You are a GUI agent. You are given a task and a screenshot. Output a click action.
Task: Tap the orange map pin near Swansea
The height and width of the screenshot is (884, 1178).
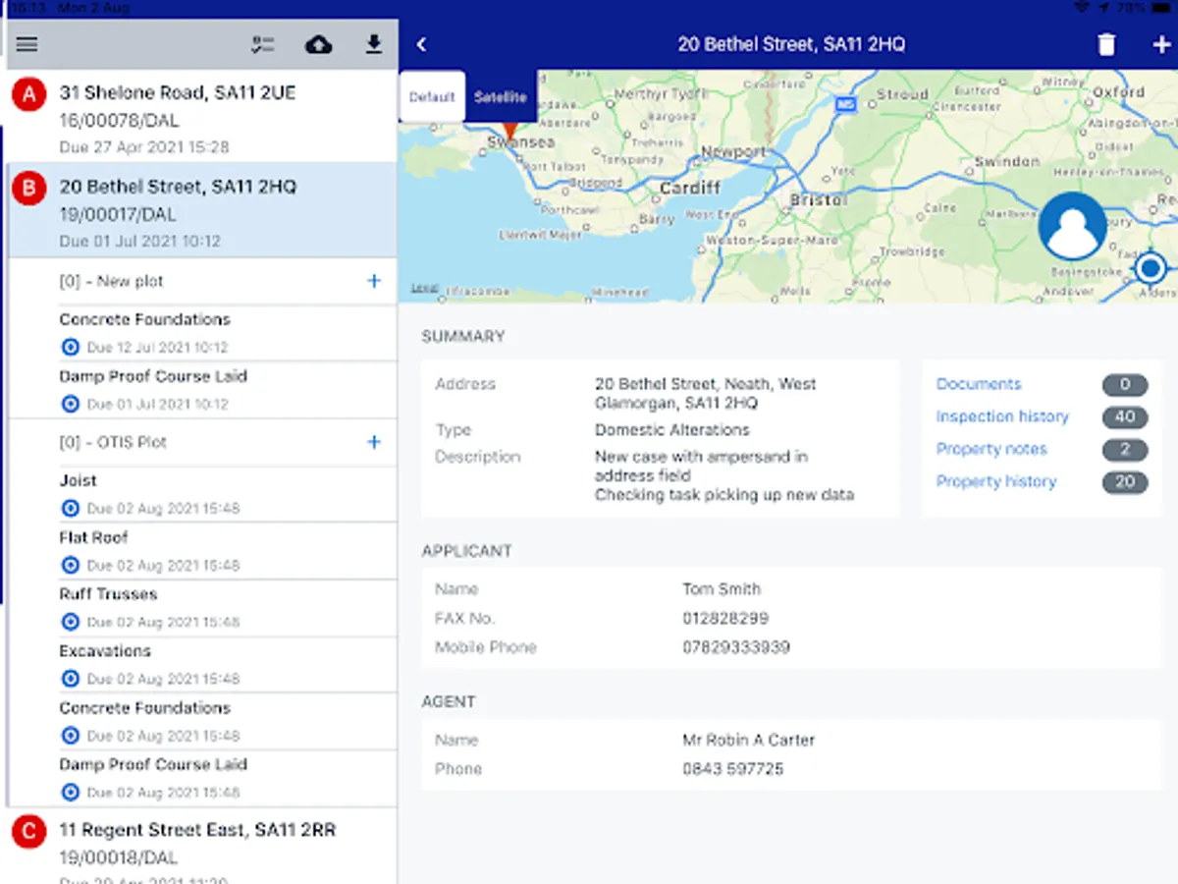(x=509, y=131)
